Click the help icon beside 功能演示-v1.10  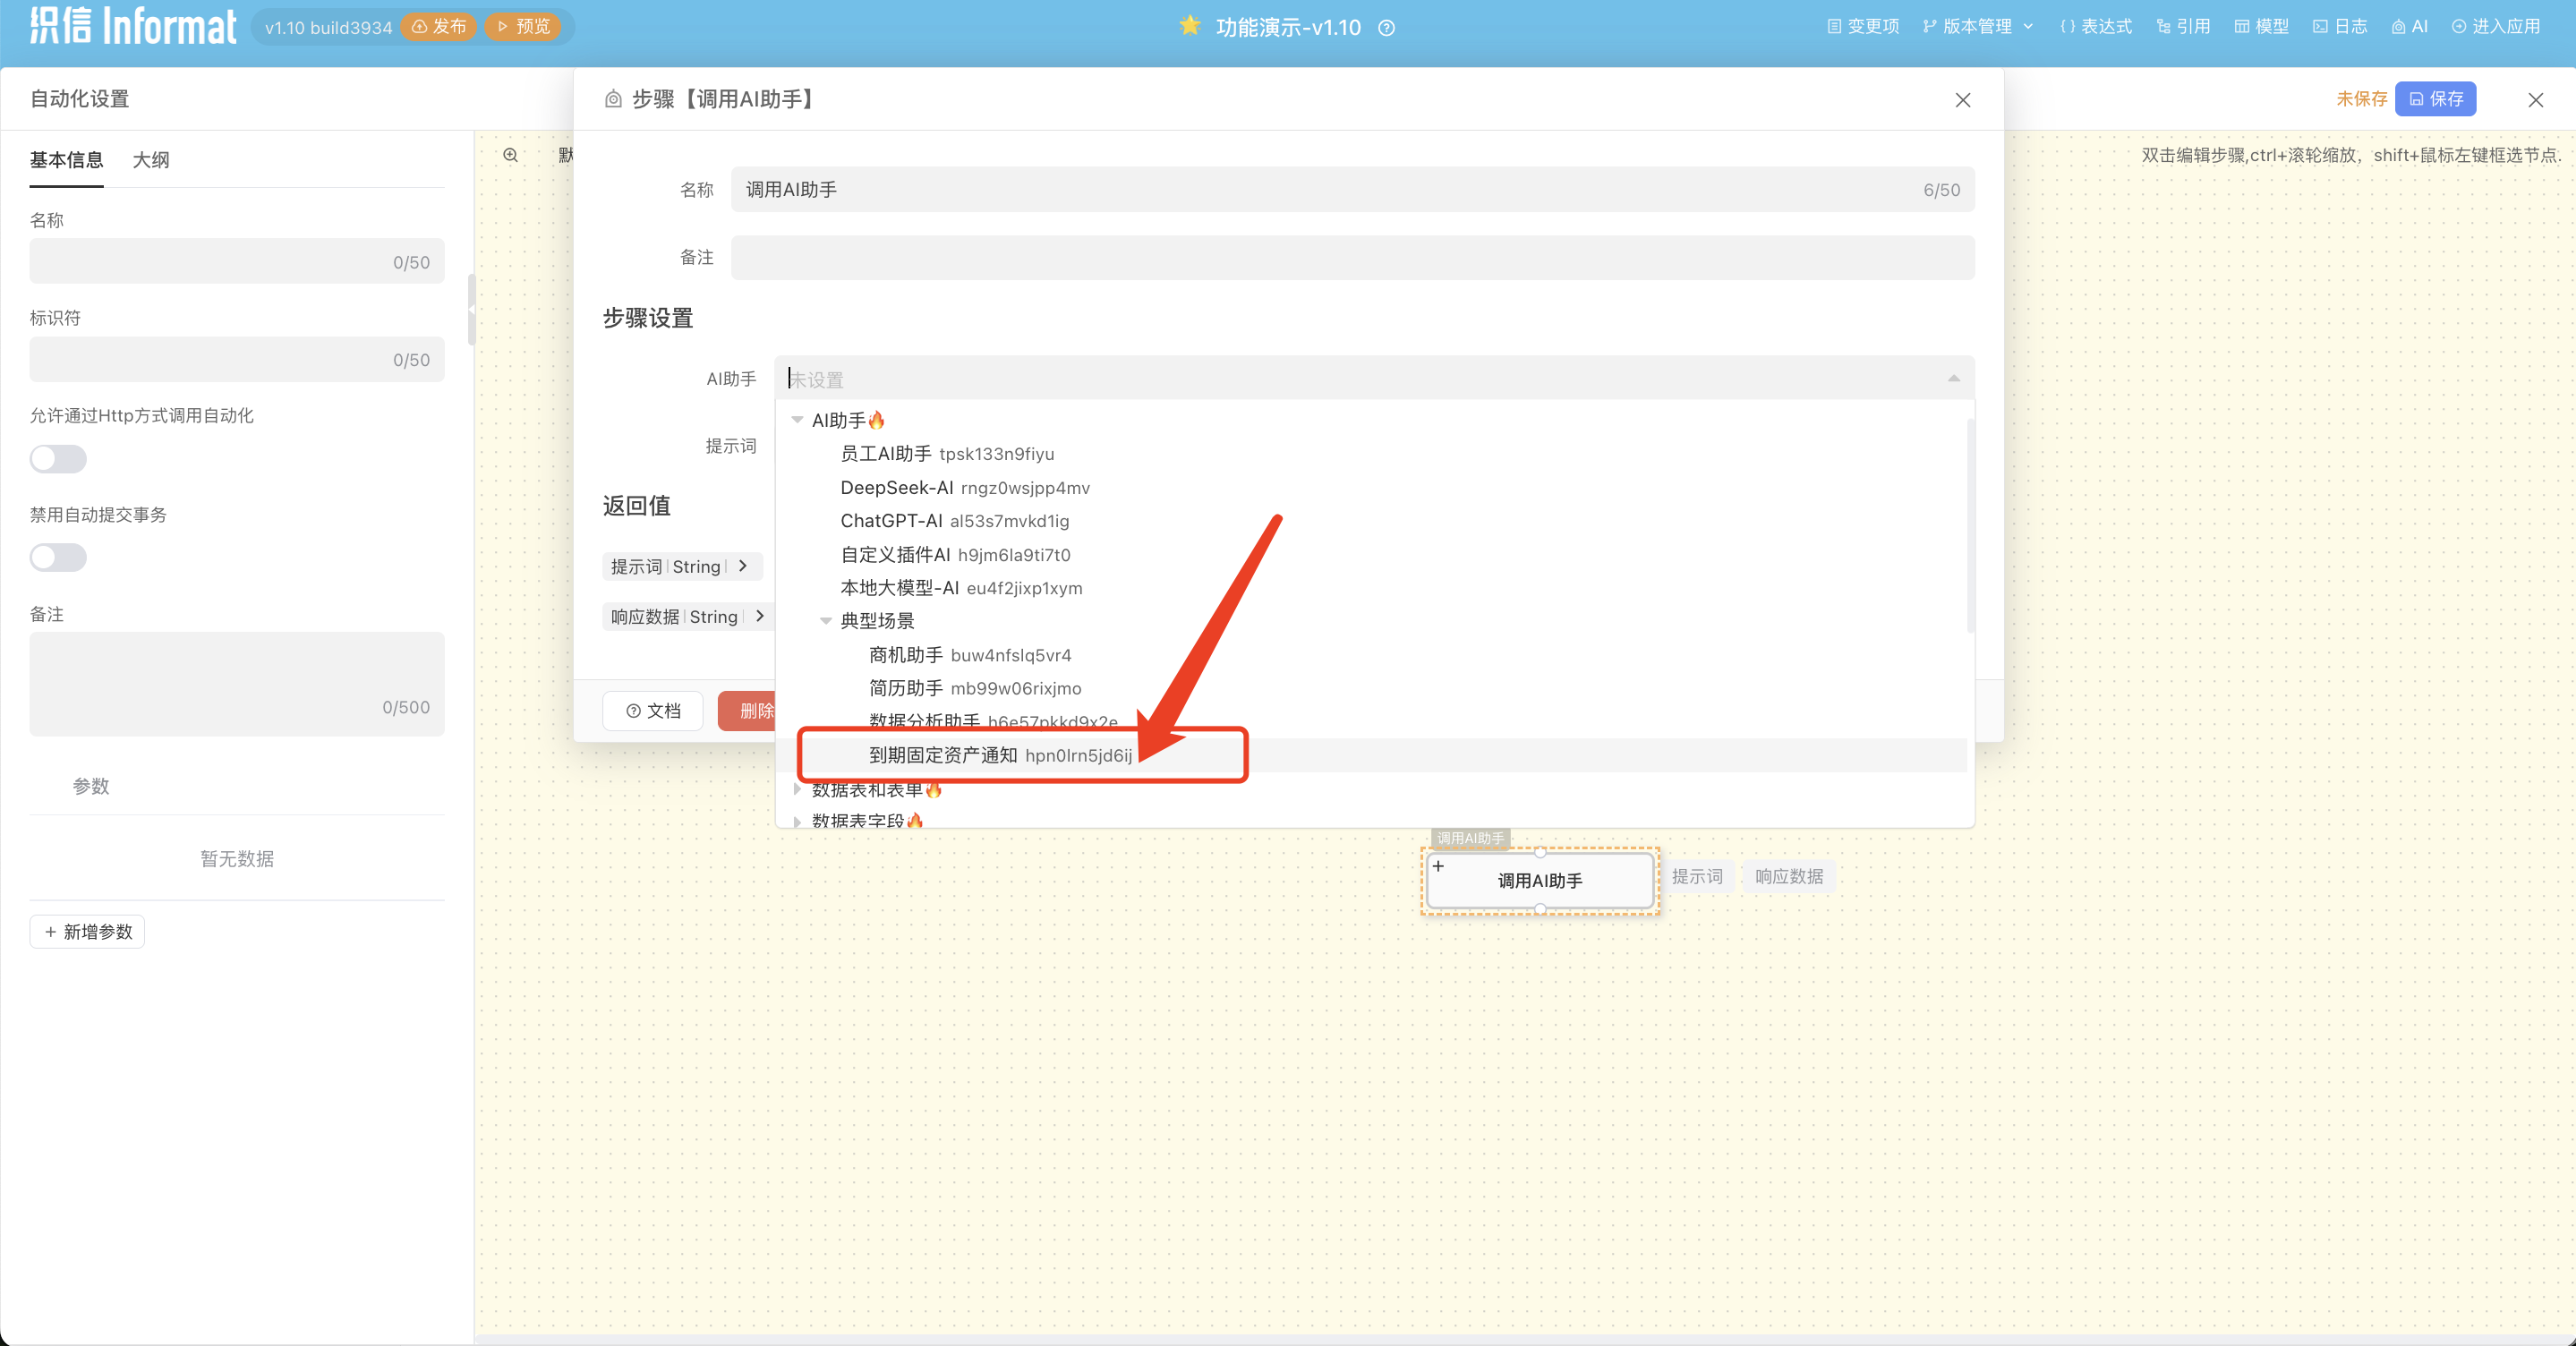click(x=1386, y=28)
